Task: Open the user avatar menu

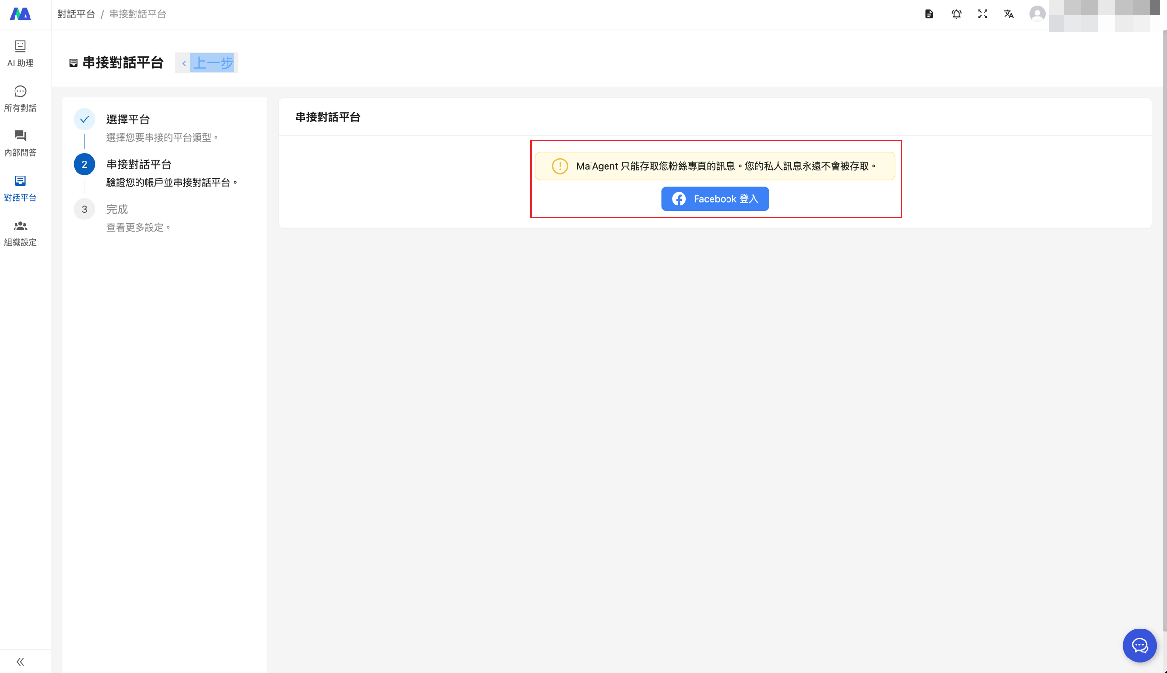Action: (1037, 14)
